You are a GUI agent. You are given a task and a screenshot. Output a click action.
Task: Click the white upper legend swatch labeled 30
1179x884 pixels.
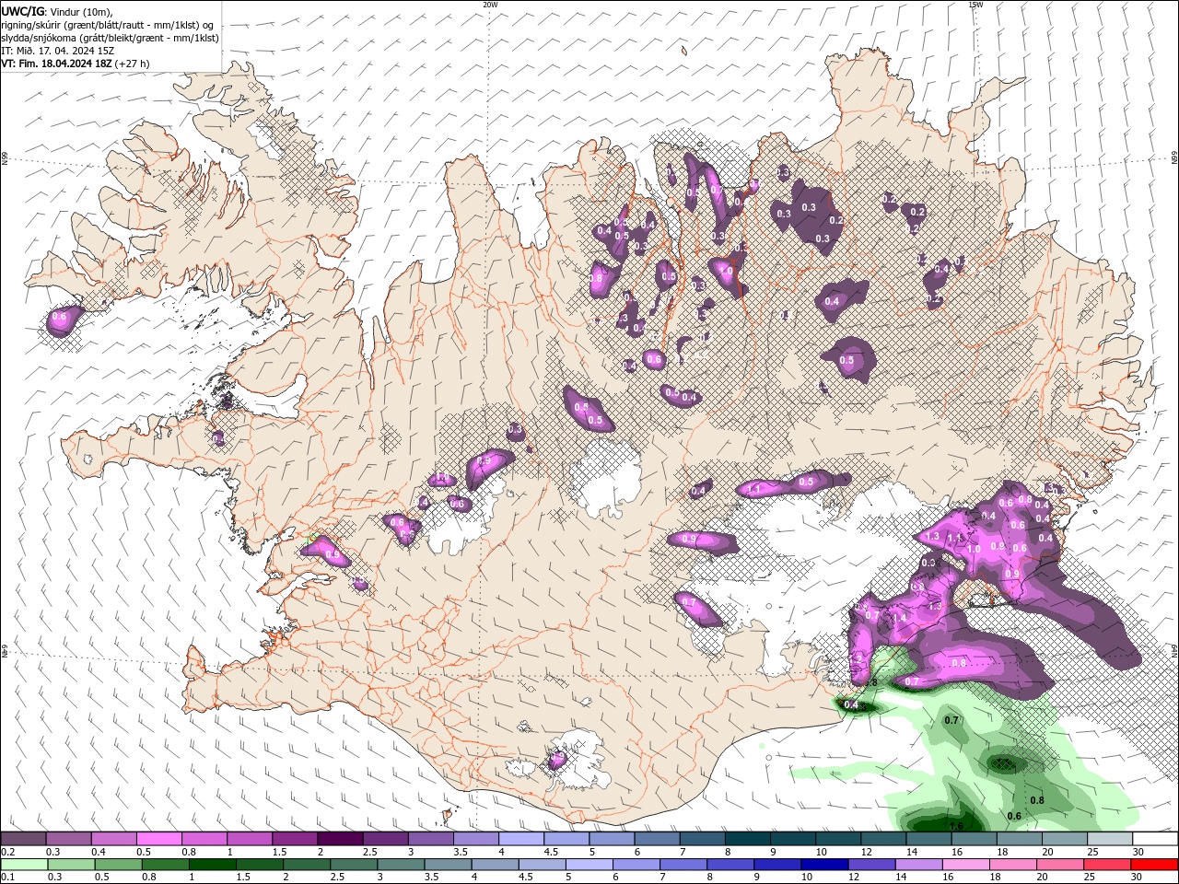[1156, 839]
